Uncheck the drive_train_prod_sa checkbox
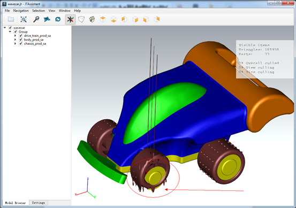The image size is (296, 208). click(21, 36)
